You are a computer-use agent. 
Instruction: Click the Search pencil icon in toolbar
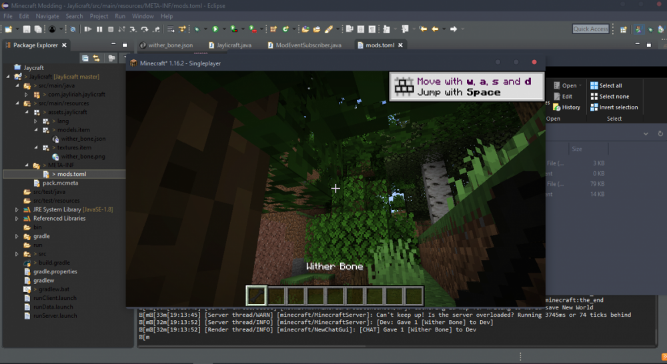click(x=328, y=29)
